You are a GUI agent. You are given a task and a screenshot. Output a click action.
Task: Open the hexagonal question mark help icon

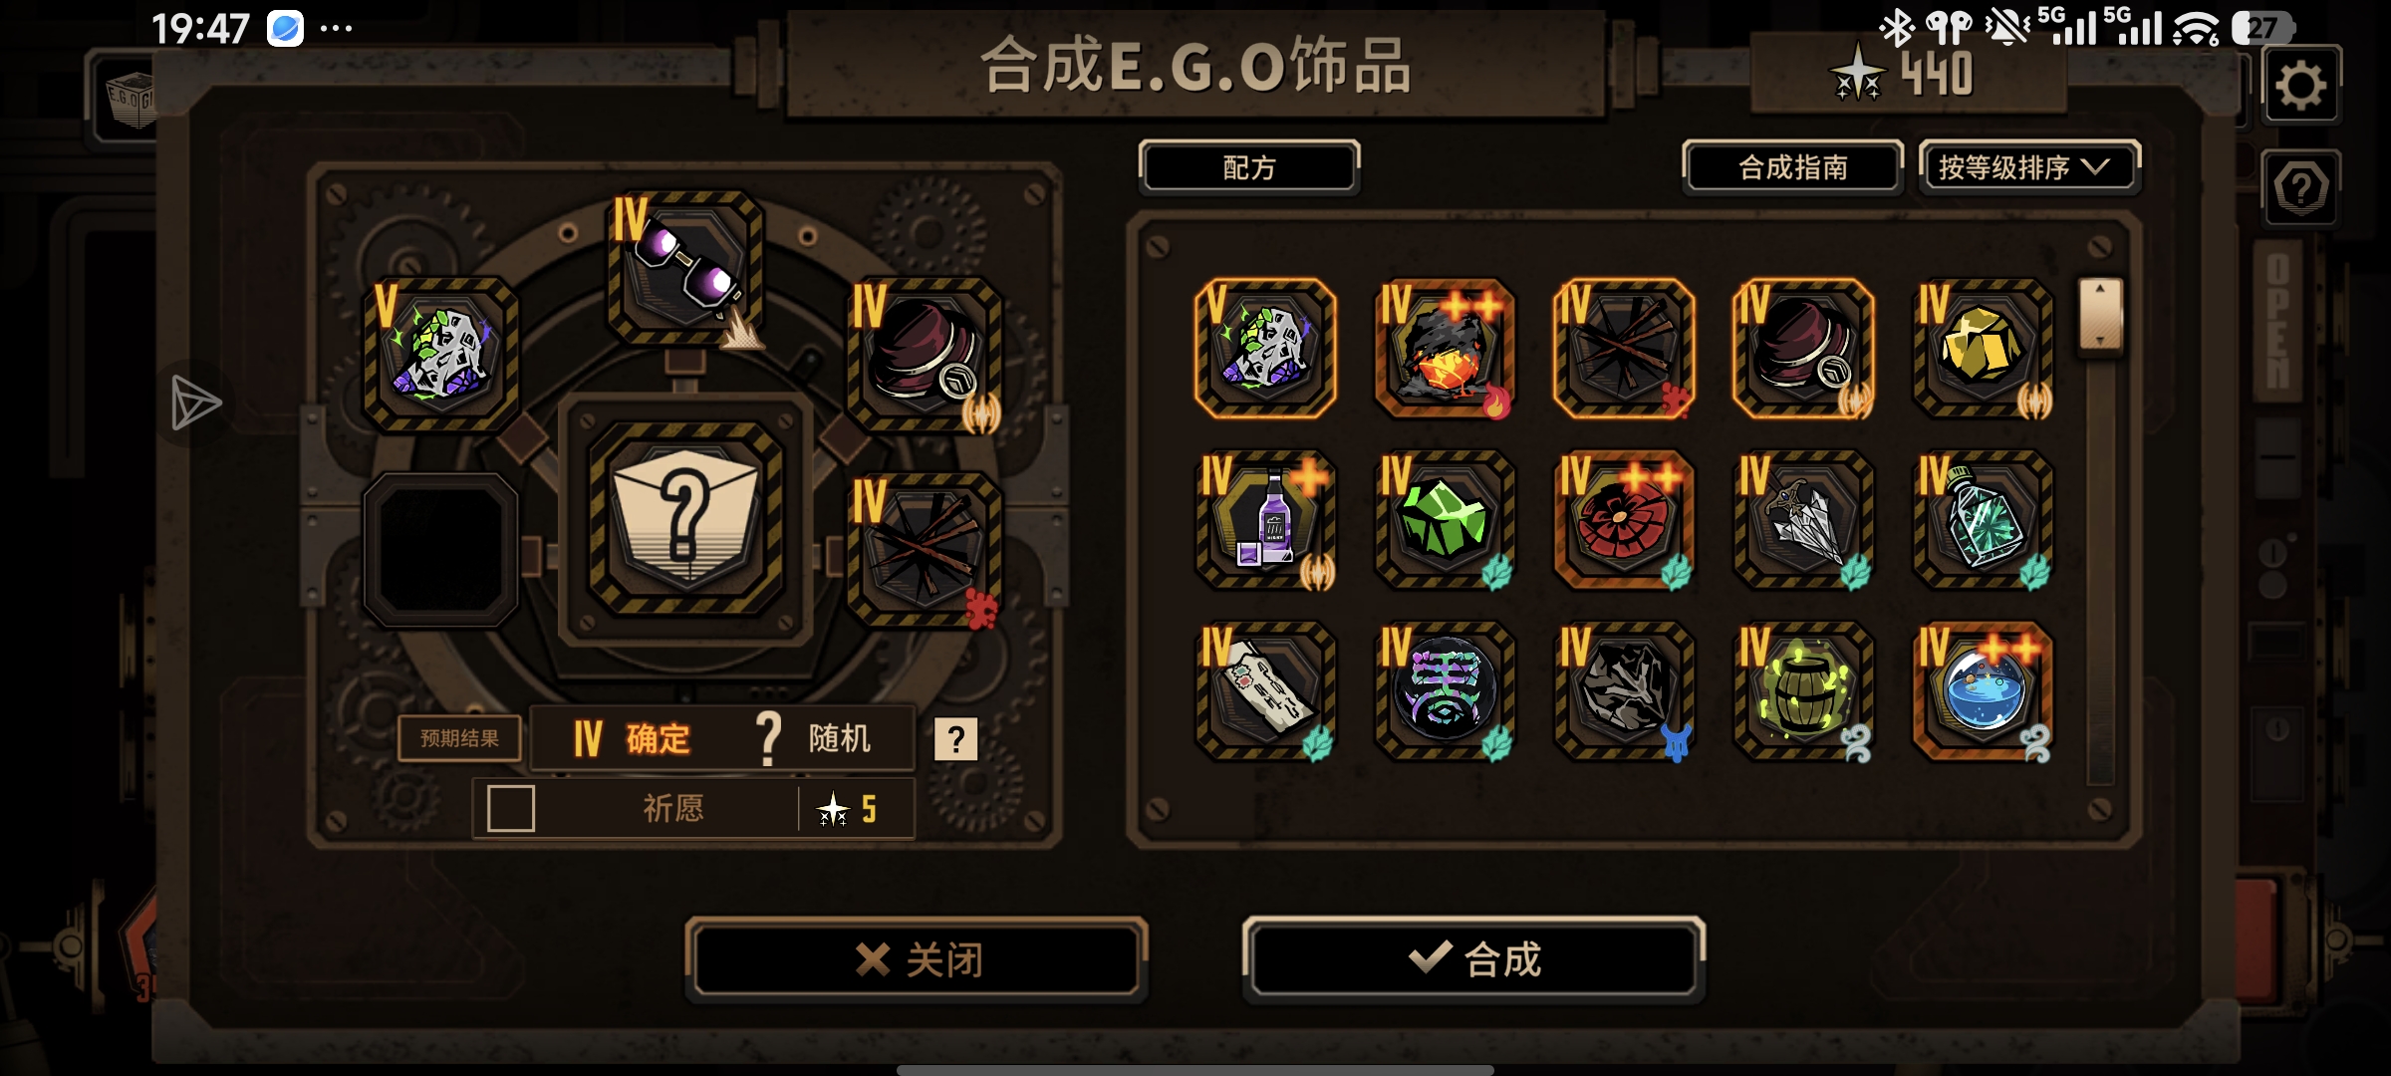2300,187
